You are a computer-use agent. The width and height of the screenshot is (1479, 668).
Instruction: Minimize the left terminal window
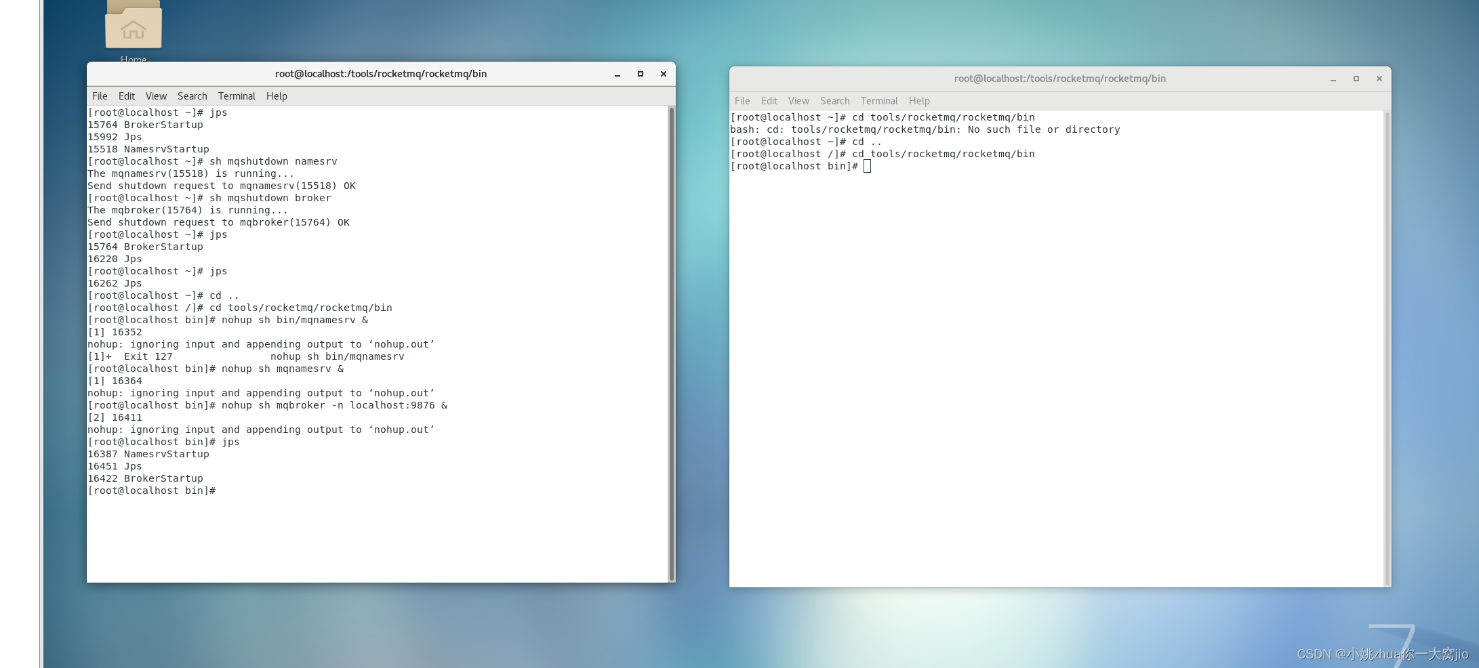pyautogui.click(x=617, y=74)
